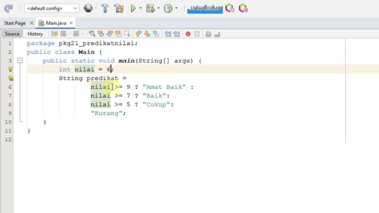The height and width of the screenshot is (213, 379).
Task: Click Find Previous Occurrence icon
Action: (101, 34)
